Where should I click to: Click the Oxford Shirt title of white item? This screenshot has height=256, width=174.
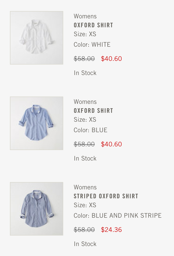click(93, 25)
